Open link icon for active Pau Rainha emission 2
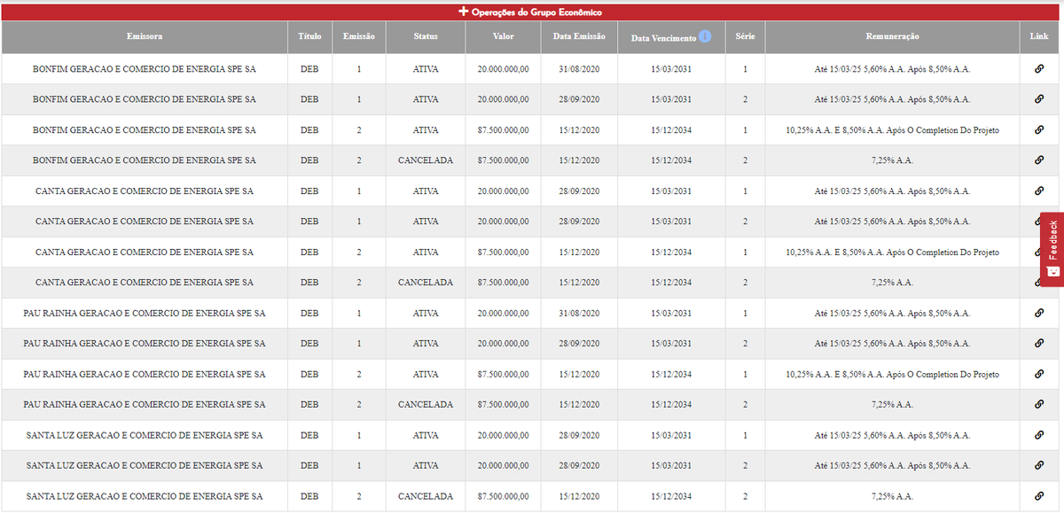Viewport: 1064px width, 513px height. pos(1039,375)
